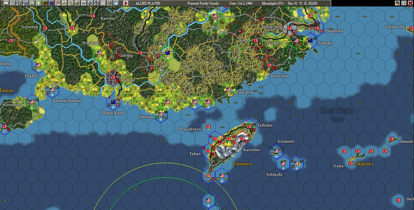Open the document list icon in toolbar
Viewport: 414px width, 210px height.
pyautogui.click(x=12, y=3)
